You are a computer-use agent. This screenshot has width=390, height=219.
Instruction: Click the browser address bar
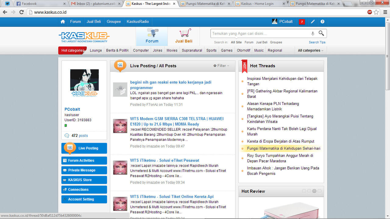(x=198, y=12)
